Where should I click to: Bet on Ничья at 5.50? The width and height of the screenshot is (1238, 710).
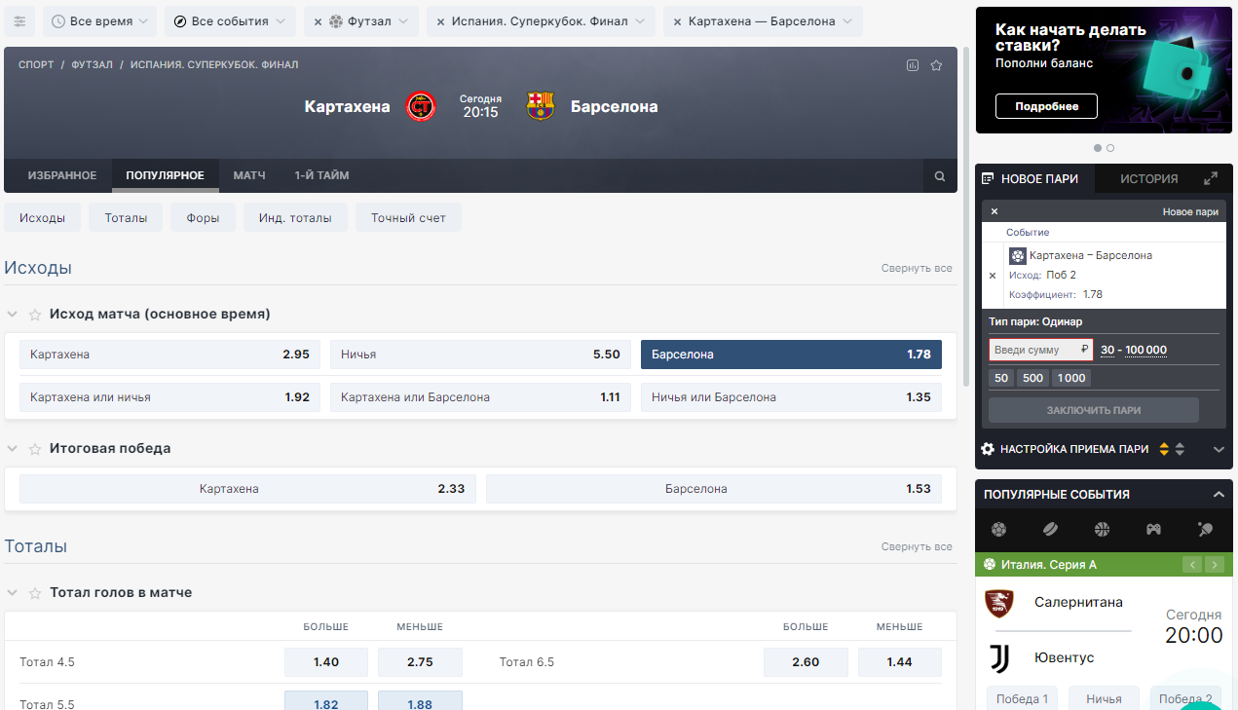pos(480,355)
